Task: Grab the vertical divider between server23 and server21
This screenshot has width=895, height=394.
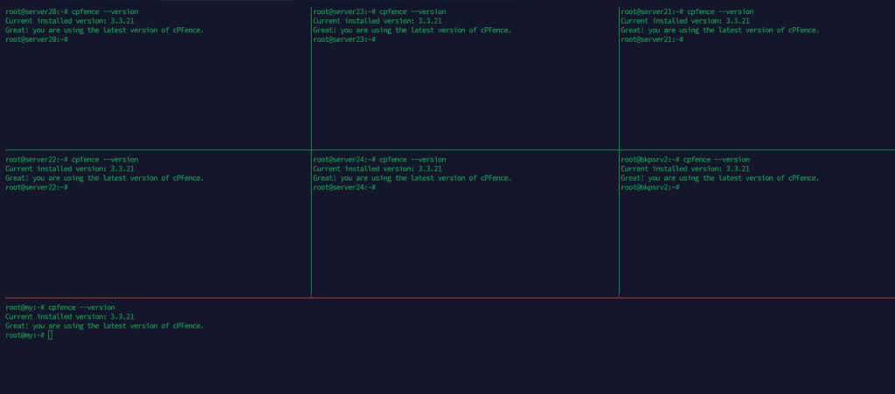Action: pyautogui.click(x=619, y=79)
